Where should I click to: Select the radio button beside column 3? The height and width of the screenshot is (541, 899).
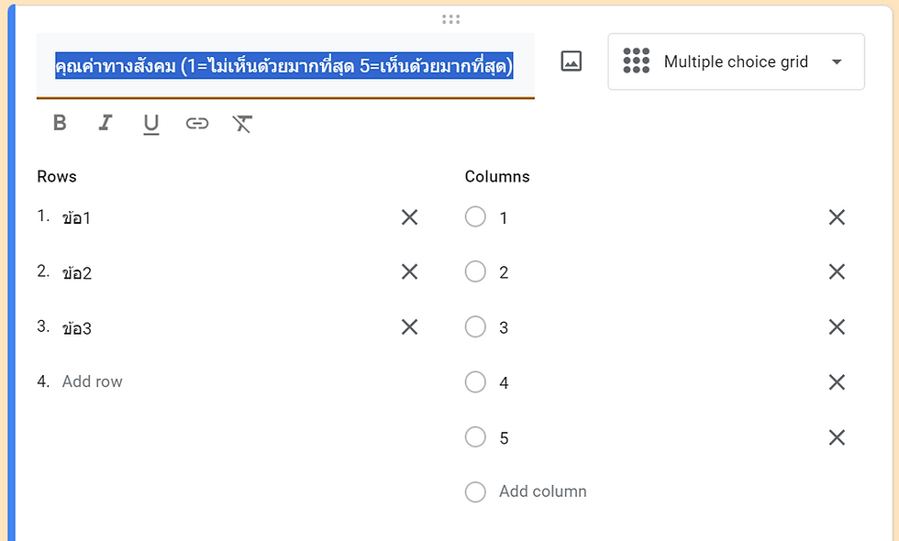click(x=475, y=327)
